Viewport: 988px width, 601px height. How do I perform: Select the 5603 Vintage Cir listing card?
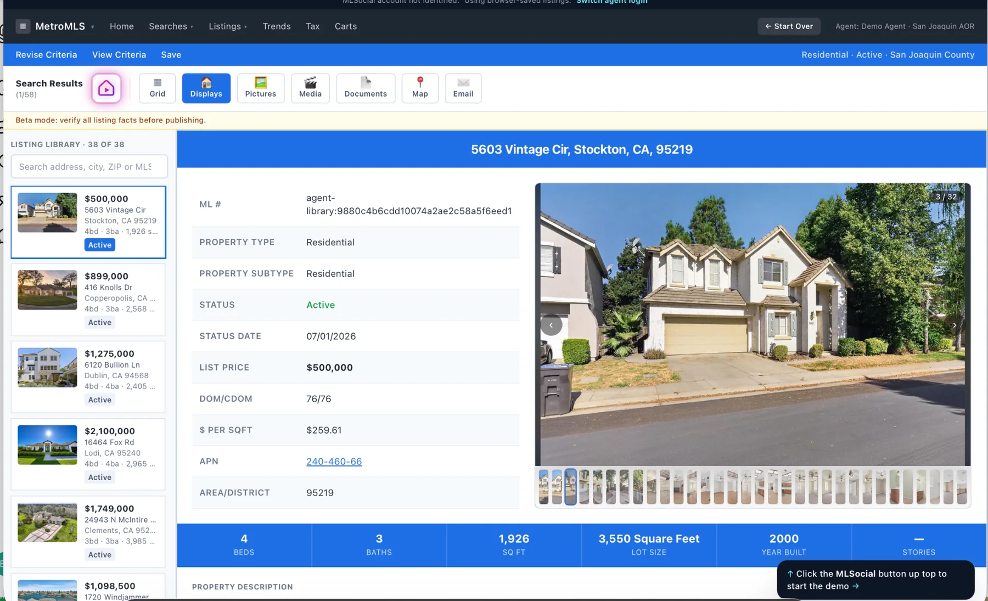click(x=88, y=222)
